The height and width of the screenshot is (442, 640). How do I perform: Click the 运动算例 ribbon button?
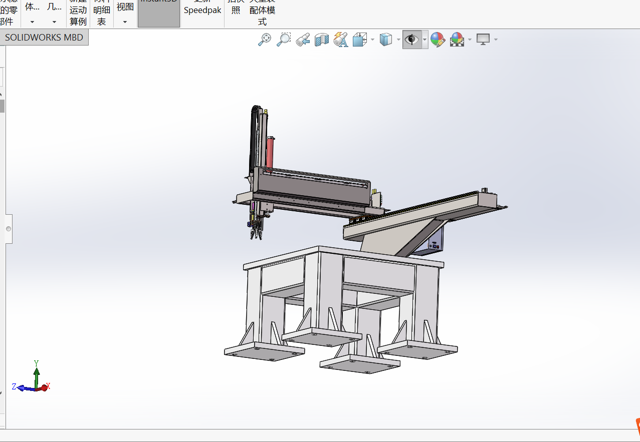point(78,14)
